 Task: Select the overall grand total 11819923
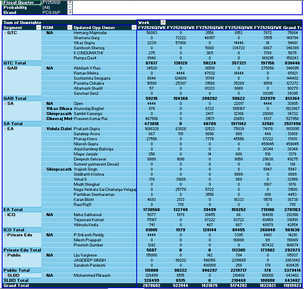[292, 285]
